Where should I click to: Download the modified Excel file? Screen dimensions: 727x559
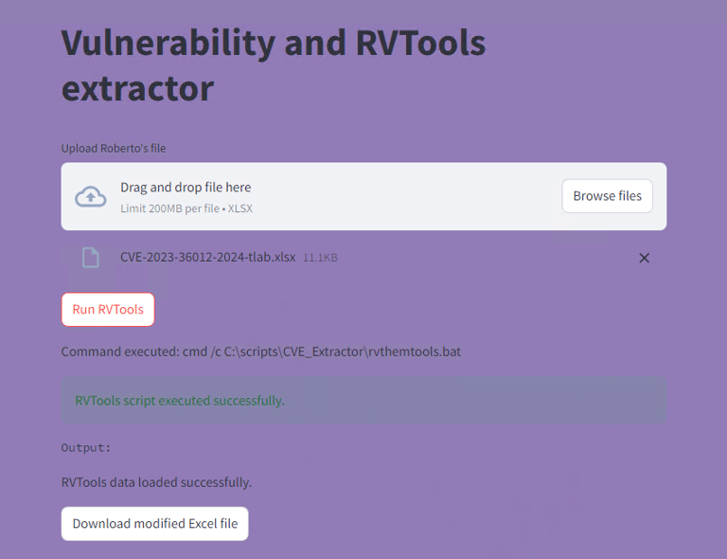pos(155,523)
